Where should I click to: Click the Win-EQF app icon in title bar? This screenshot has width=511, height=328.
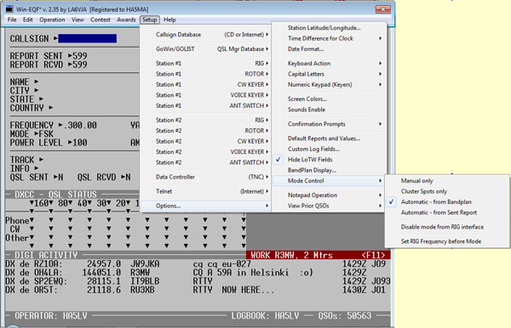[9, 9]
